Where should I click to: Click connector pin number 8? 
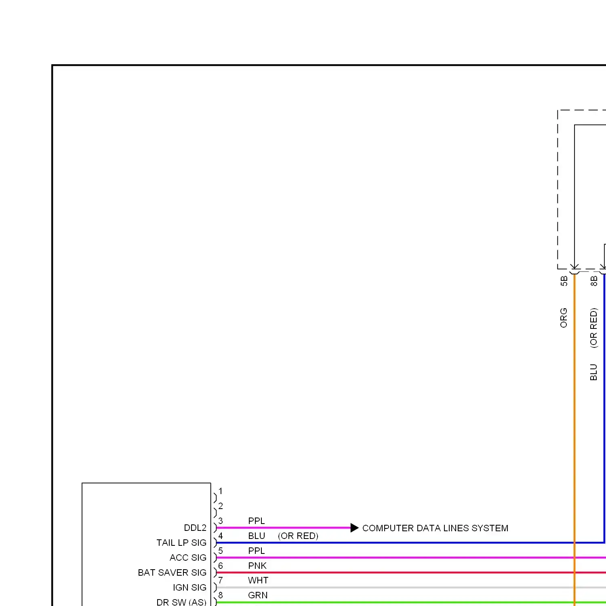[x=221, y=595]
